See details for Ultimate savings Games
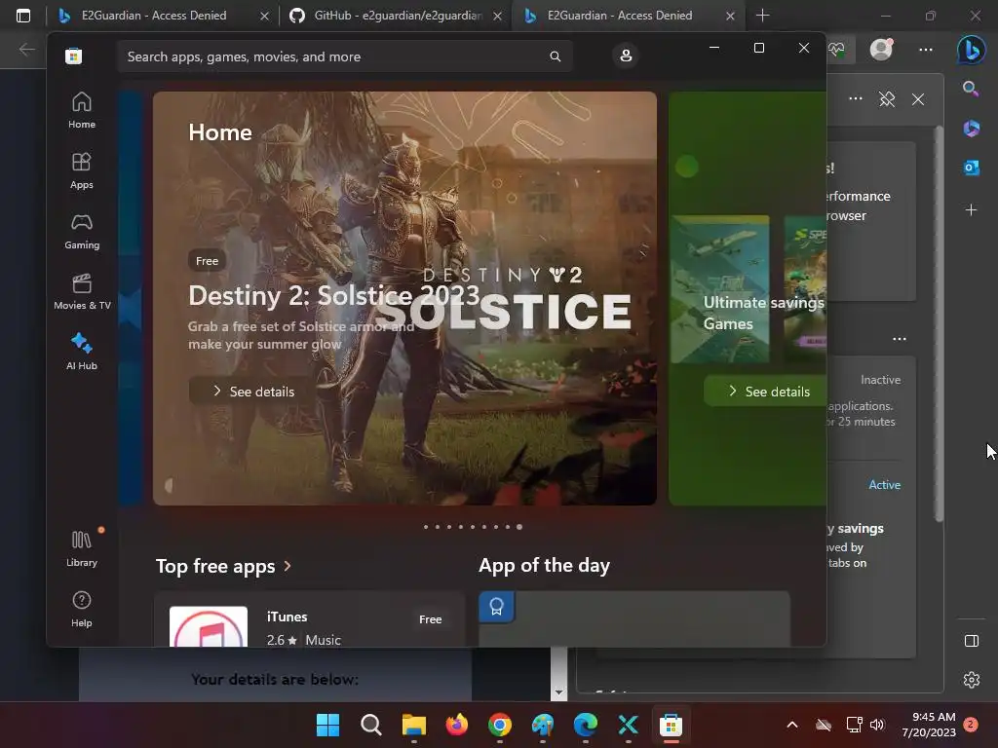Viewport: 998px width, 748px height. pos(766,392)
